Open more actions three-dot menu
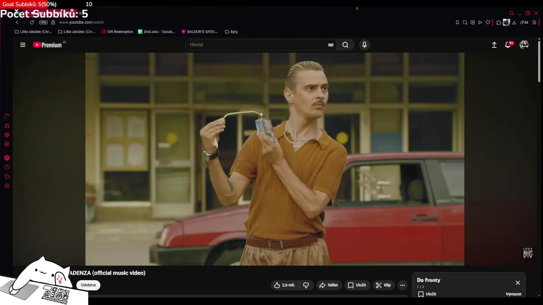Image resolution: width=543 pixels, height=305 pixels. 403,285
